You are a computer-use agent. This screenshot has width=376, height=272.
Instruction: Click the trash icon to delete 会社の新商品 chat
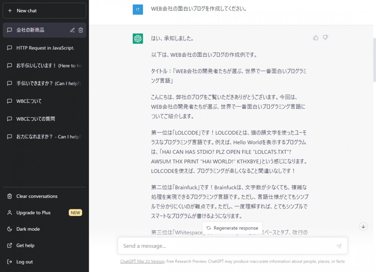[81, 30]
